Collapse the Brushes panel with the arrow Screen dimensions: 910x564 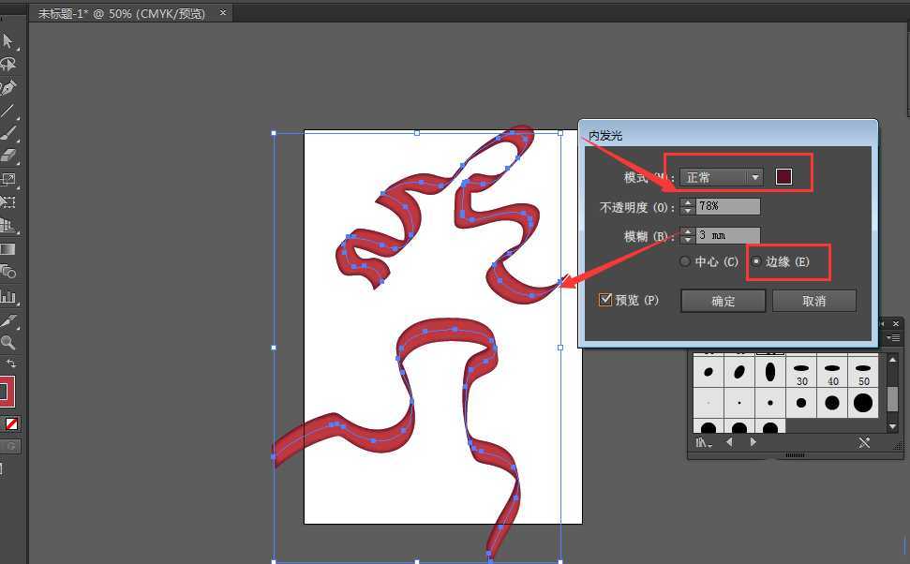(882, 324)
